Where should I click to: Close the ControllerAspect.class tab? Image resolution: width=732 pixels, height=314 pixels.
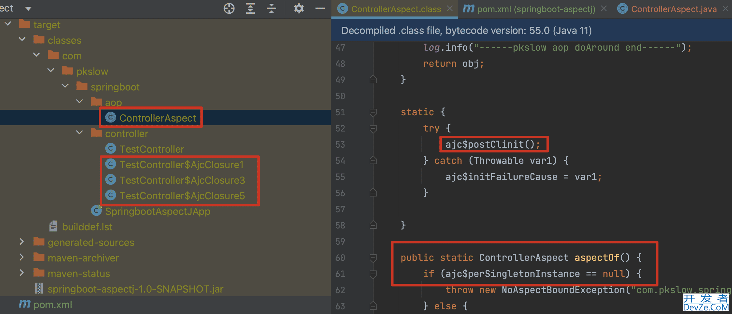point(450,9)
